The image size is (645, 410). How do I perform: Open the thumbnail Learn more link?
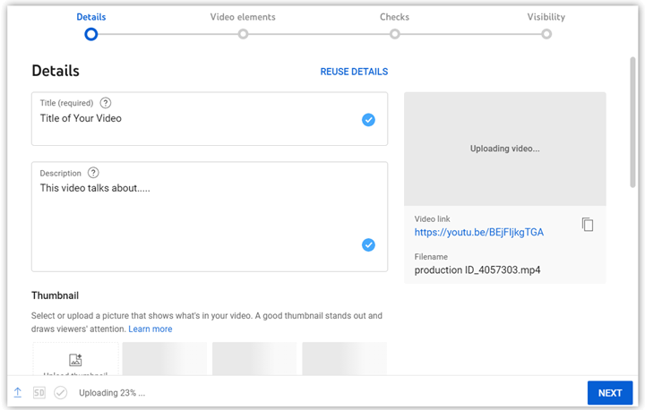(x=150, y=329)
